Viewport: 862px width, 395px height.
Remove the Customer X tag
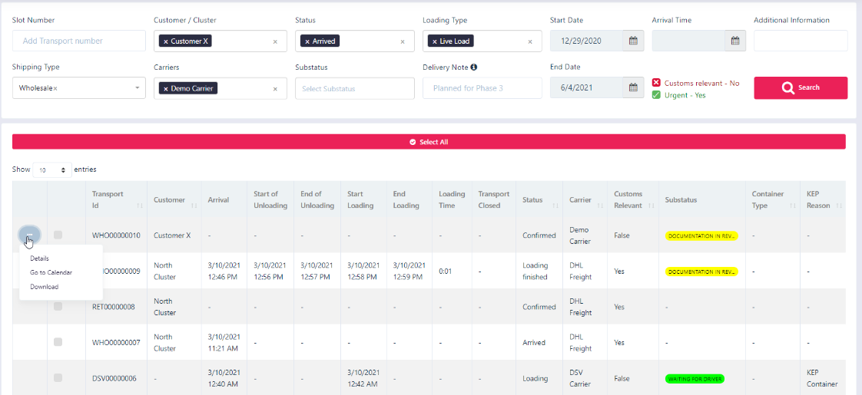coord(166,41)
